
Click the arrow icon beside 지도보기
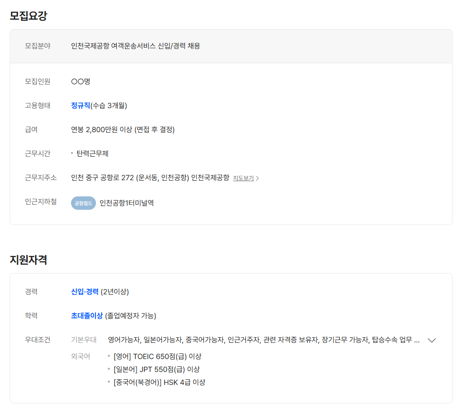tap(257, 178)
